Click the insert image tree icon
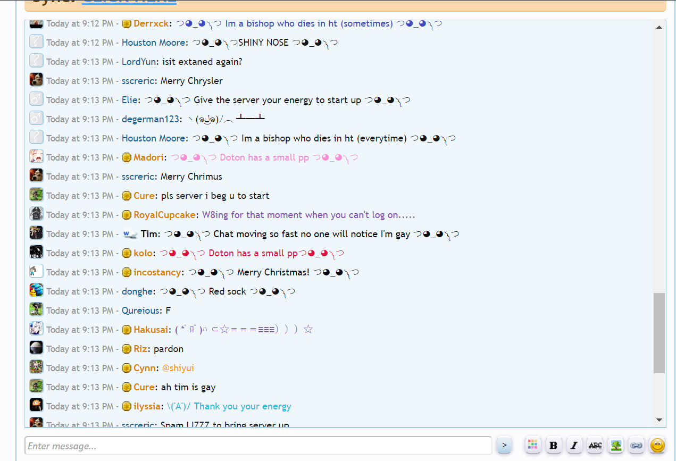This screenshot has width=676, height=461. pyautogui.click(x=616, y=445)
